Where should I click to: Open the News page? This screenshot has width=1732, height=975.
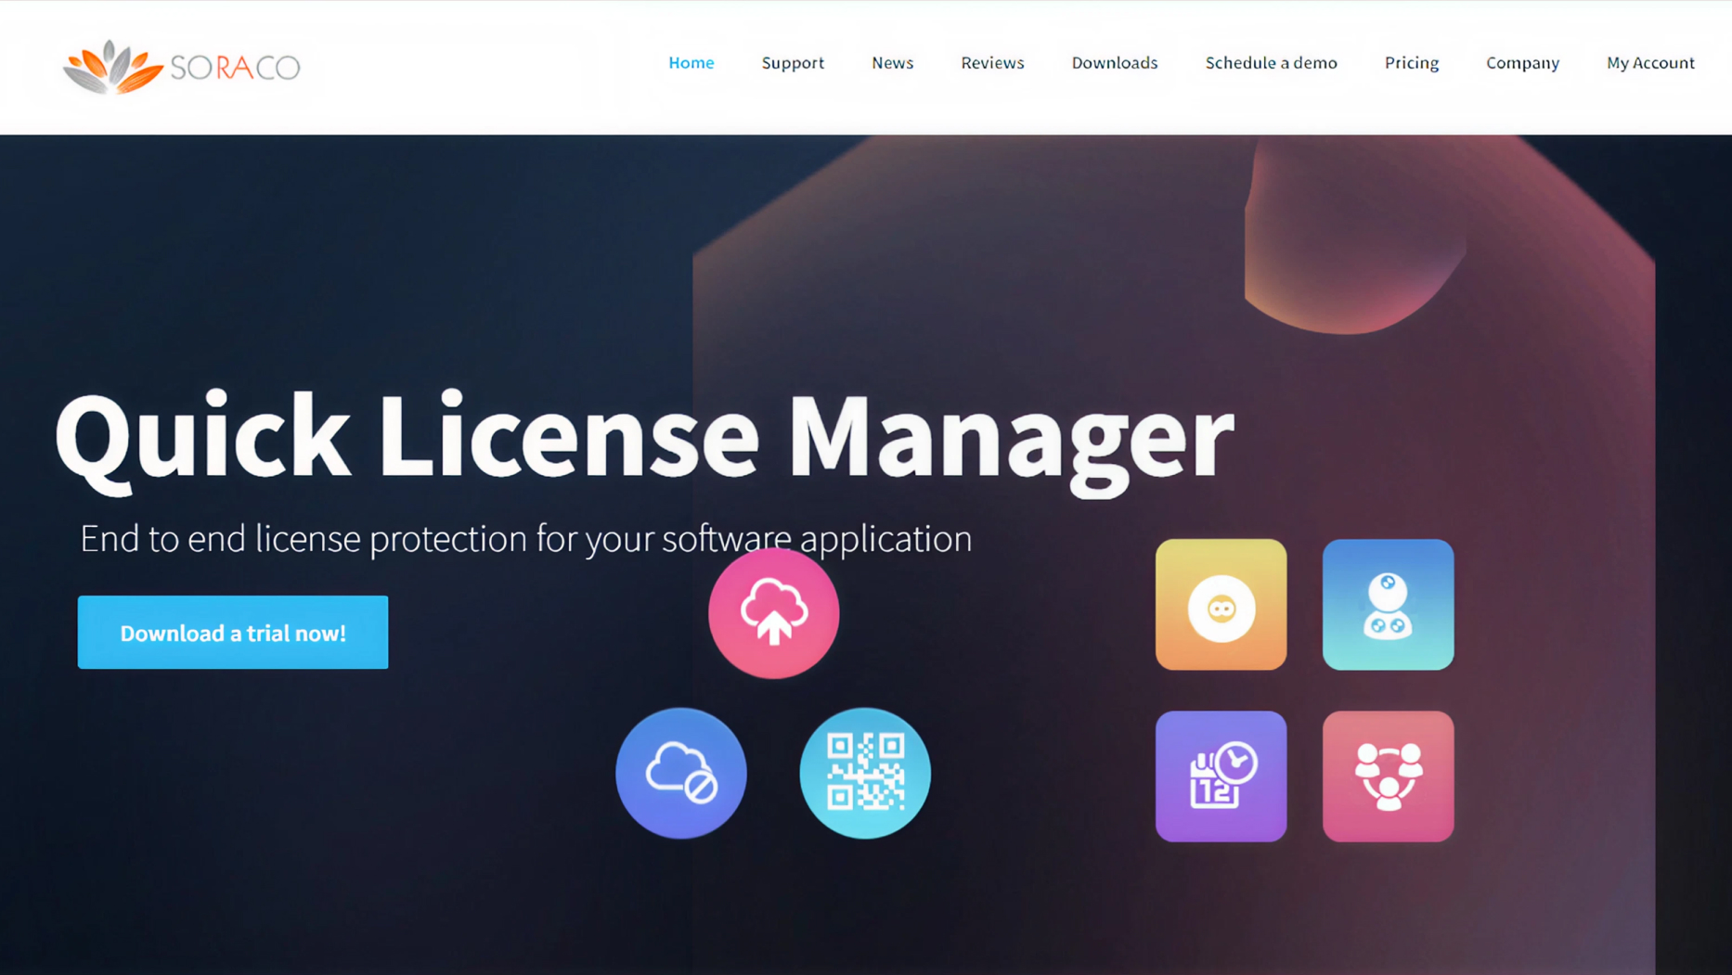coord(892,63)
